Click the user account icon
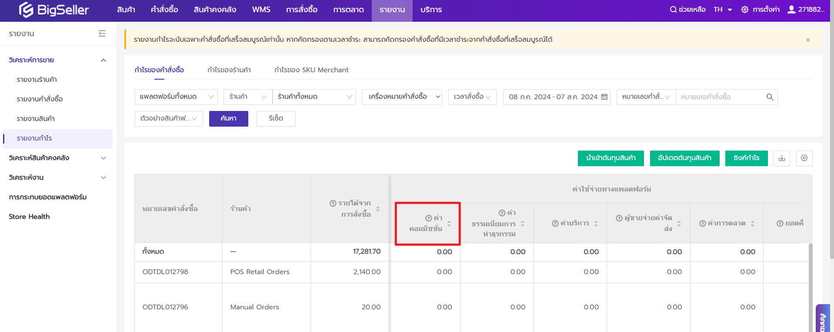The width and height of the screenshot is (834, 332). point(791,10)
